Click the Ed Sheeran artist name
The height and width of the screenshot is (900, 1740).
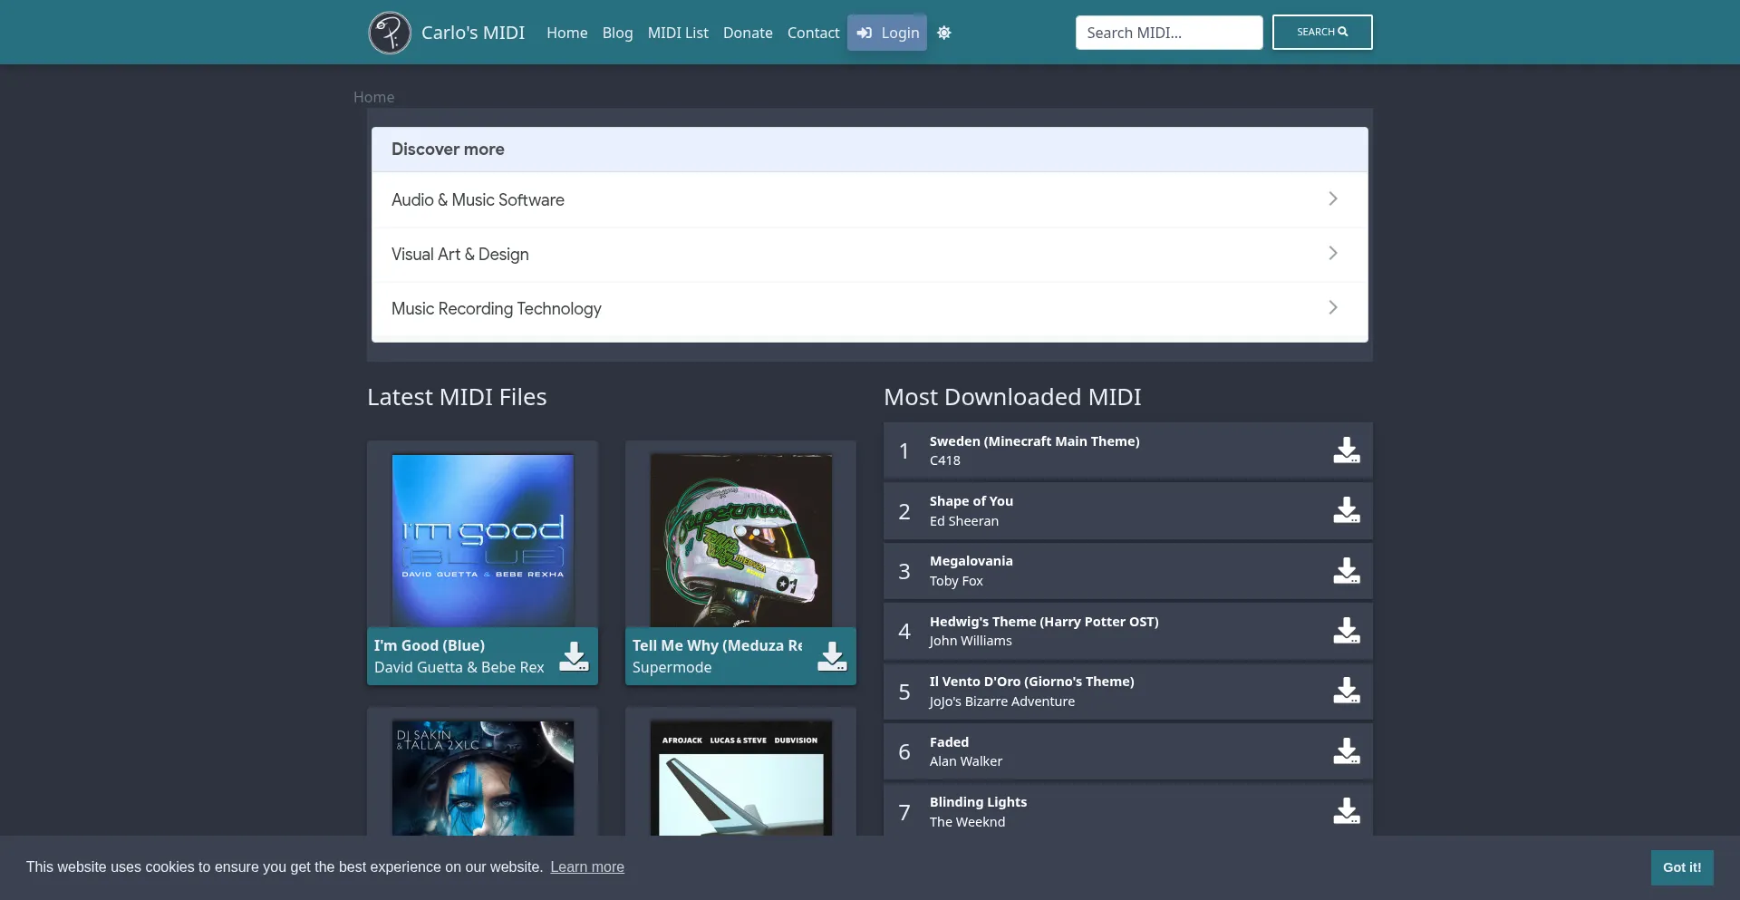click(x=964, y=521)
